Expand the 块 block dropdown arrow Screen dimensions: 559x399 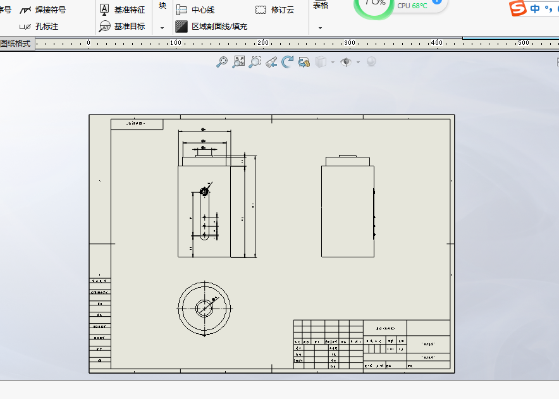162,28
